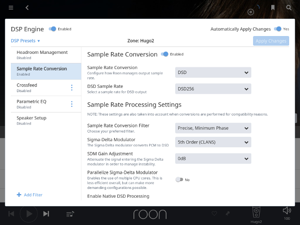300x225 pixels.
Task: Open the DSD256 sample rate dropdown
Action: [x=213, y=89]
